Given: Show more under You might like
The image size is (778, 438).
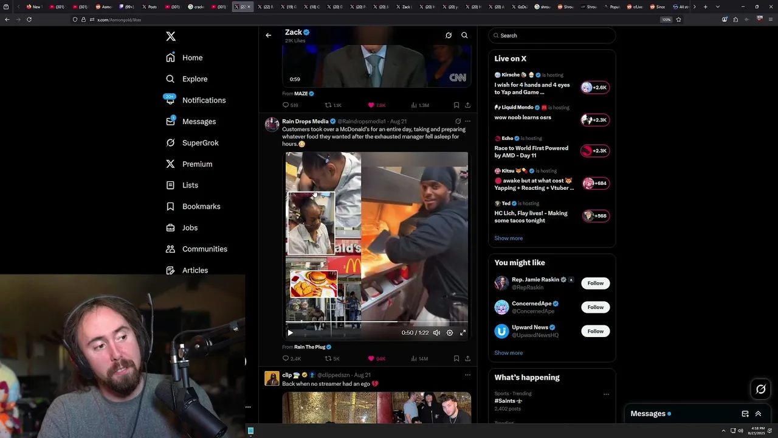Looking at the screenshot, I should [x=508, y=353].
